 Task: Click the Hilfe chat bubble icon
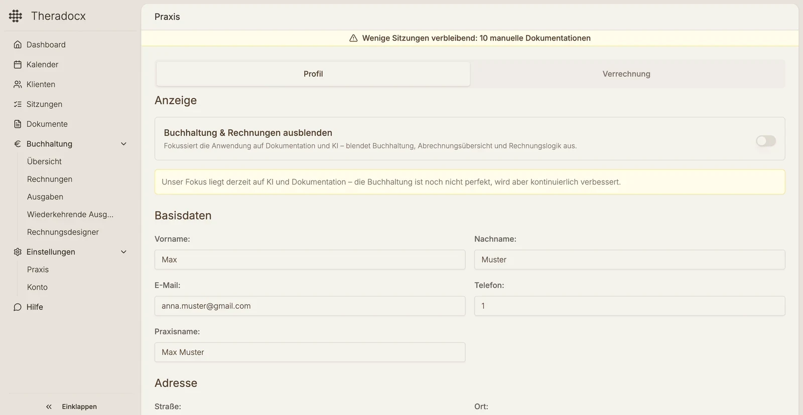click(18, 307)
